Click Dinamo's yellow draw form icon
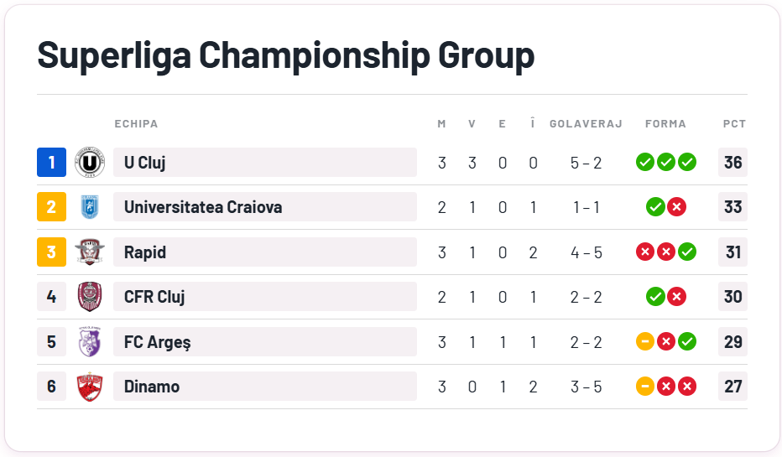This screenshot has width=782, height=457. (x=645, y=387)
